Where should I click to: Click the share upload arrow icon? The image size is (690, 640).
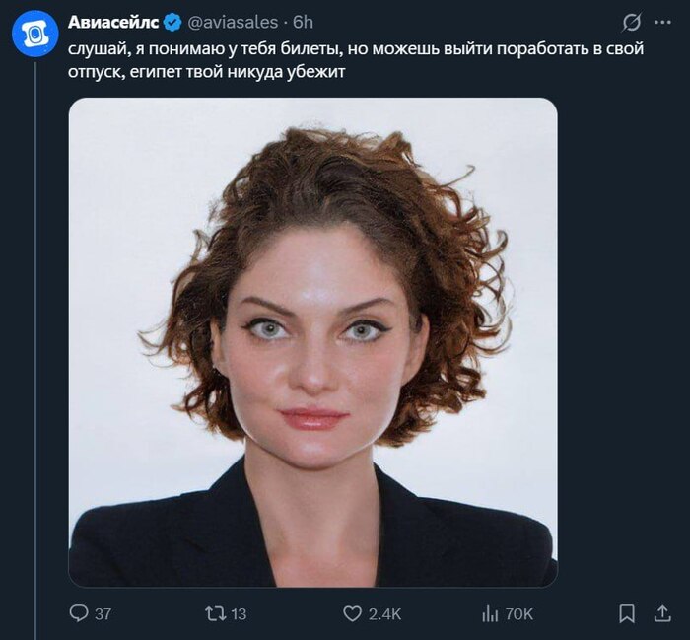point(662,613)
